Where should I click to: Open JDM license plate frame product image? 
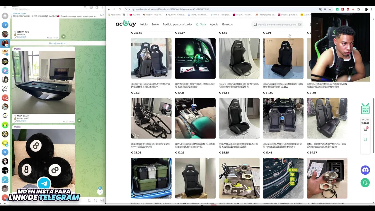(283, 178)
